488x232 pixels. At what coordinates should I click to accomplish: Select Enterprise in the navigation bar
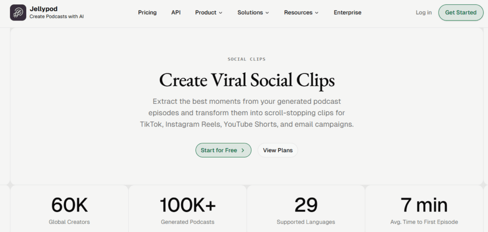point(347,12)
